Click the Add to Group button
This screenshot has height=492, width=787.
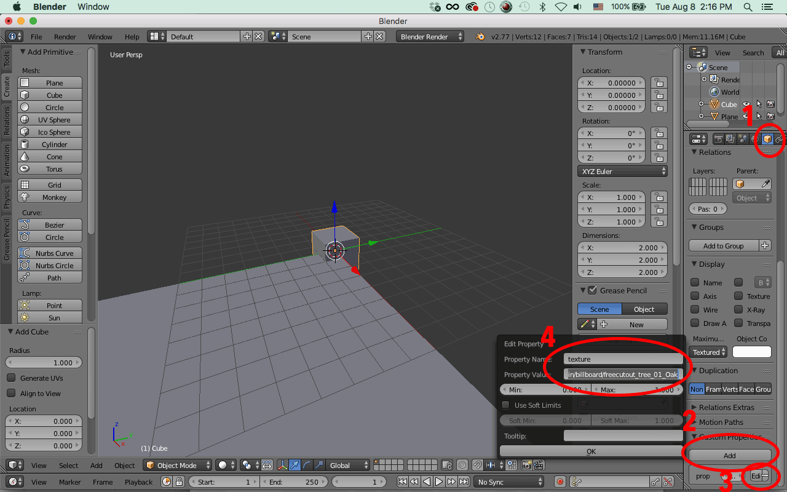[724, 245]
